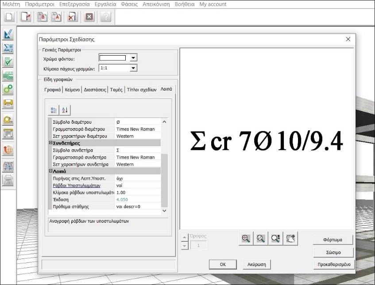The height and width of the screenshot is (285, 375).
Task: Click the property grid scroll down arrow
Action: (164, 210)
